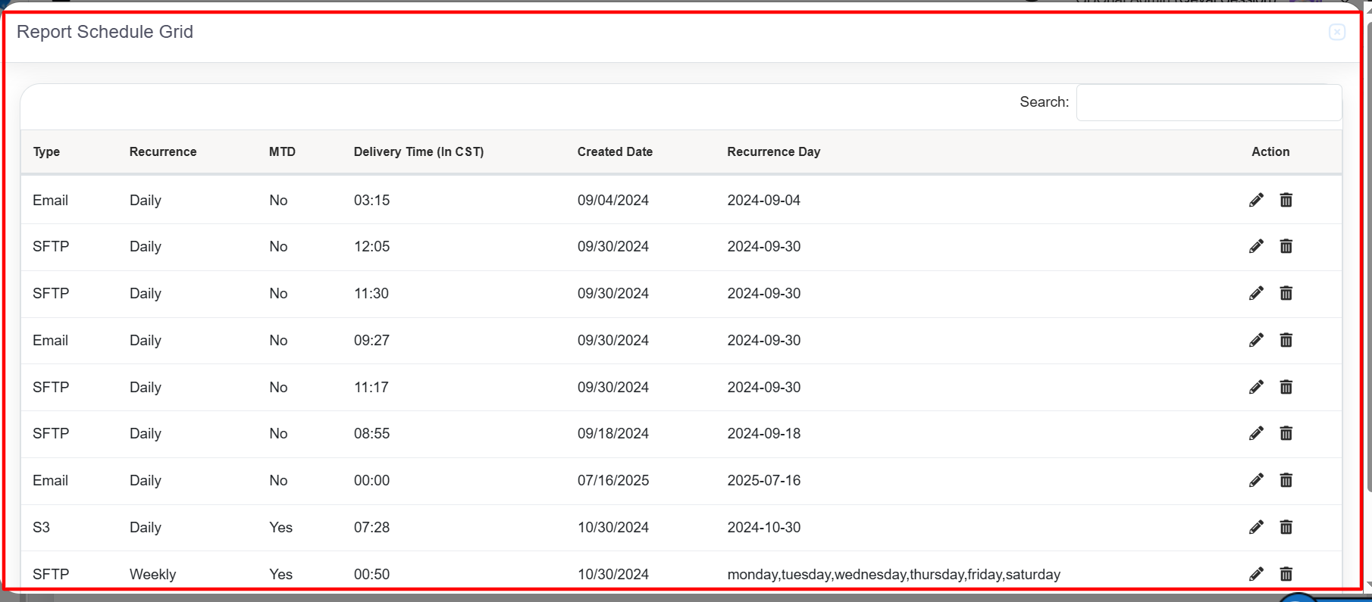Delete the Email schedule delivered at 03:15
This screenshot has height=602, width=1372.
[x=1286, y=200]
